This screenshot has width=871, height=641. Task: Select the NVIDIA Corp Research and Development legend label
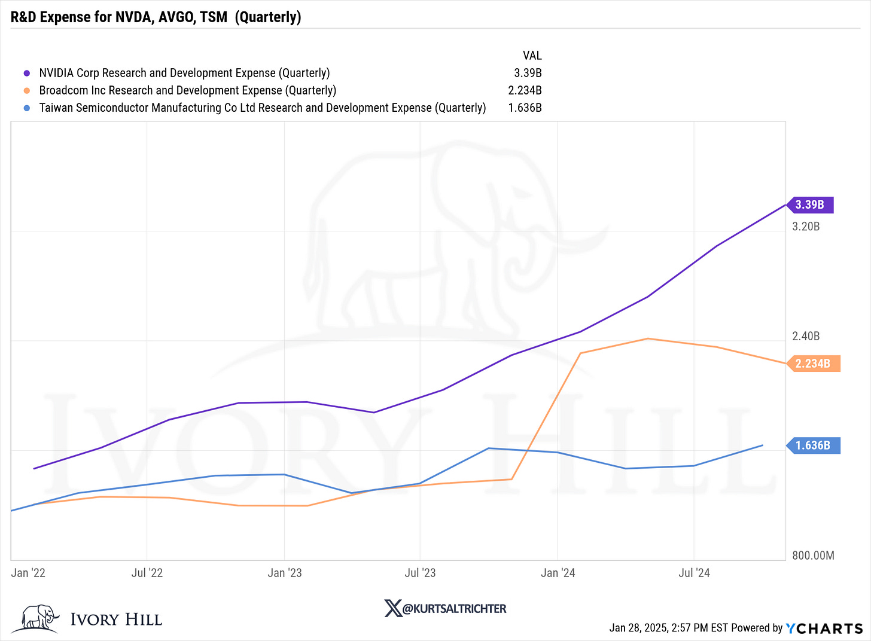[x=184, y=73]
